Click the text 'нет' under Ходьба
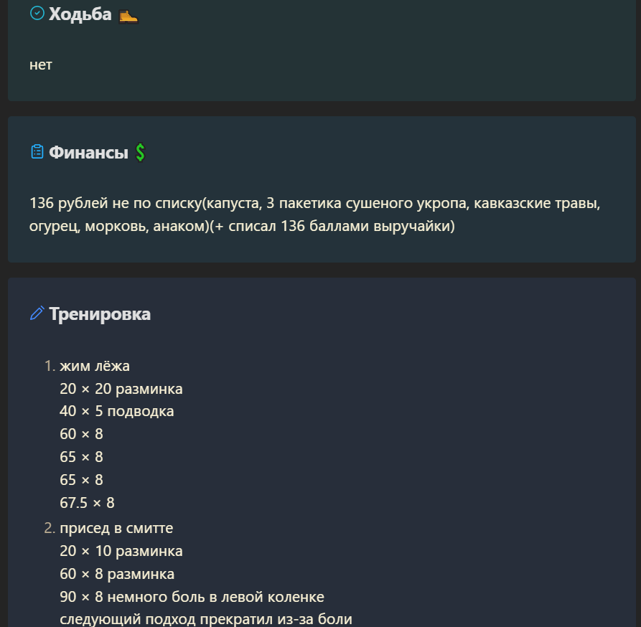The width and height of the screenshot is (641, 627). (40, 65)
